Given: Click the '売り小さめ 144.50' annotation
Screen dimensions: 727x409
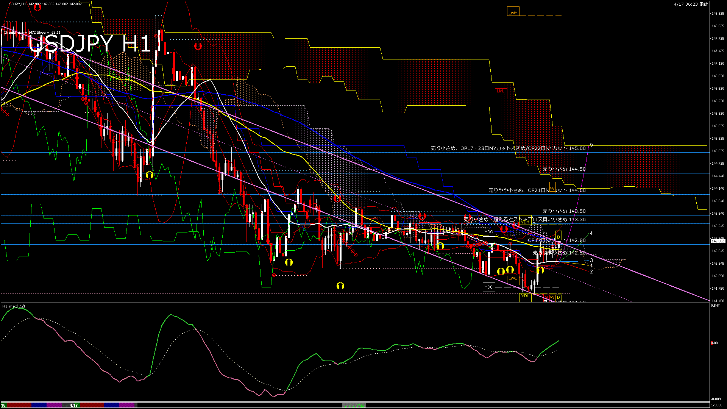Looking at the screenshot, I should 564,169.
